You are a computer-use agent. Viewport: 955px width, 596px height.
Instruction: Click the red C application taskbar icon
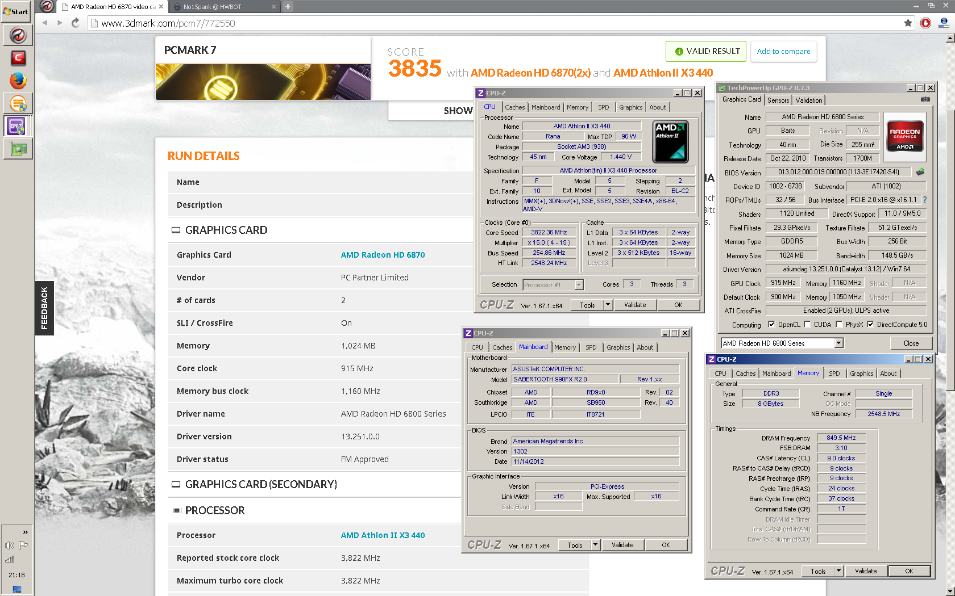pos(18,58)
